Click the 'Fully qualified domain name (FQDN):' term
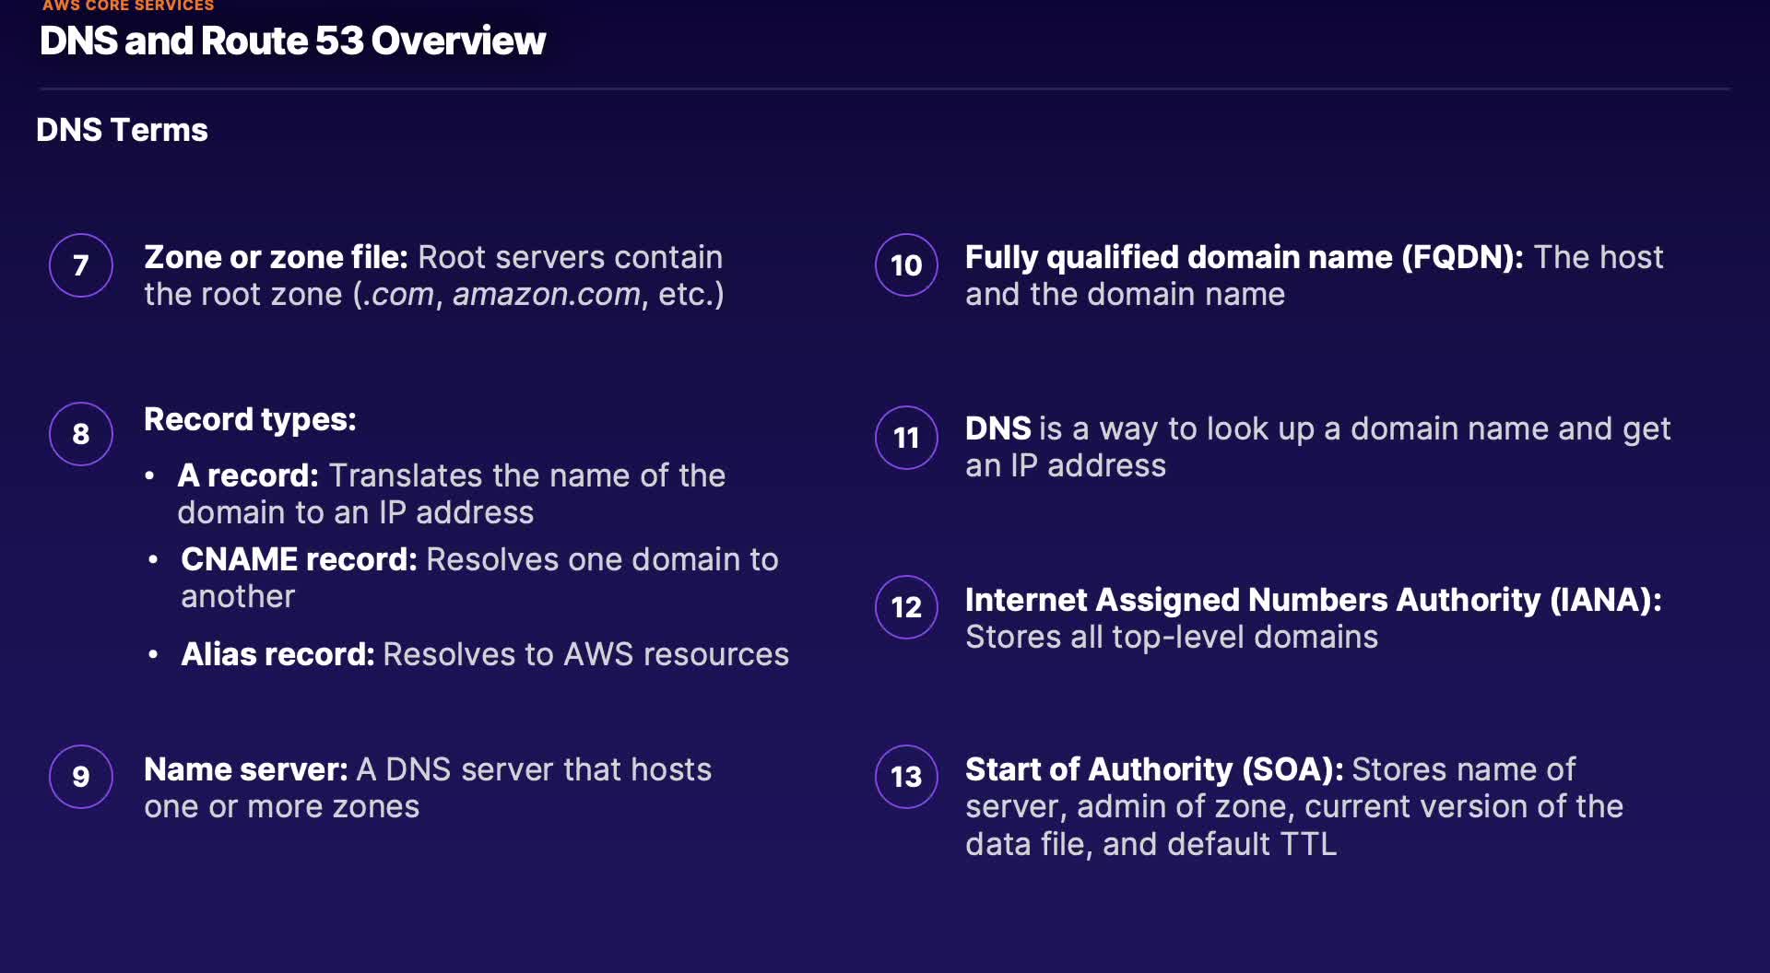The height and width of the screenshot is (973, 1770). coord(1244,257)
